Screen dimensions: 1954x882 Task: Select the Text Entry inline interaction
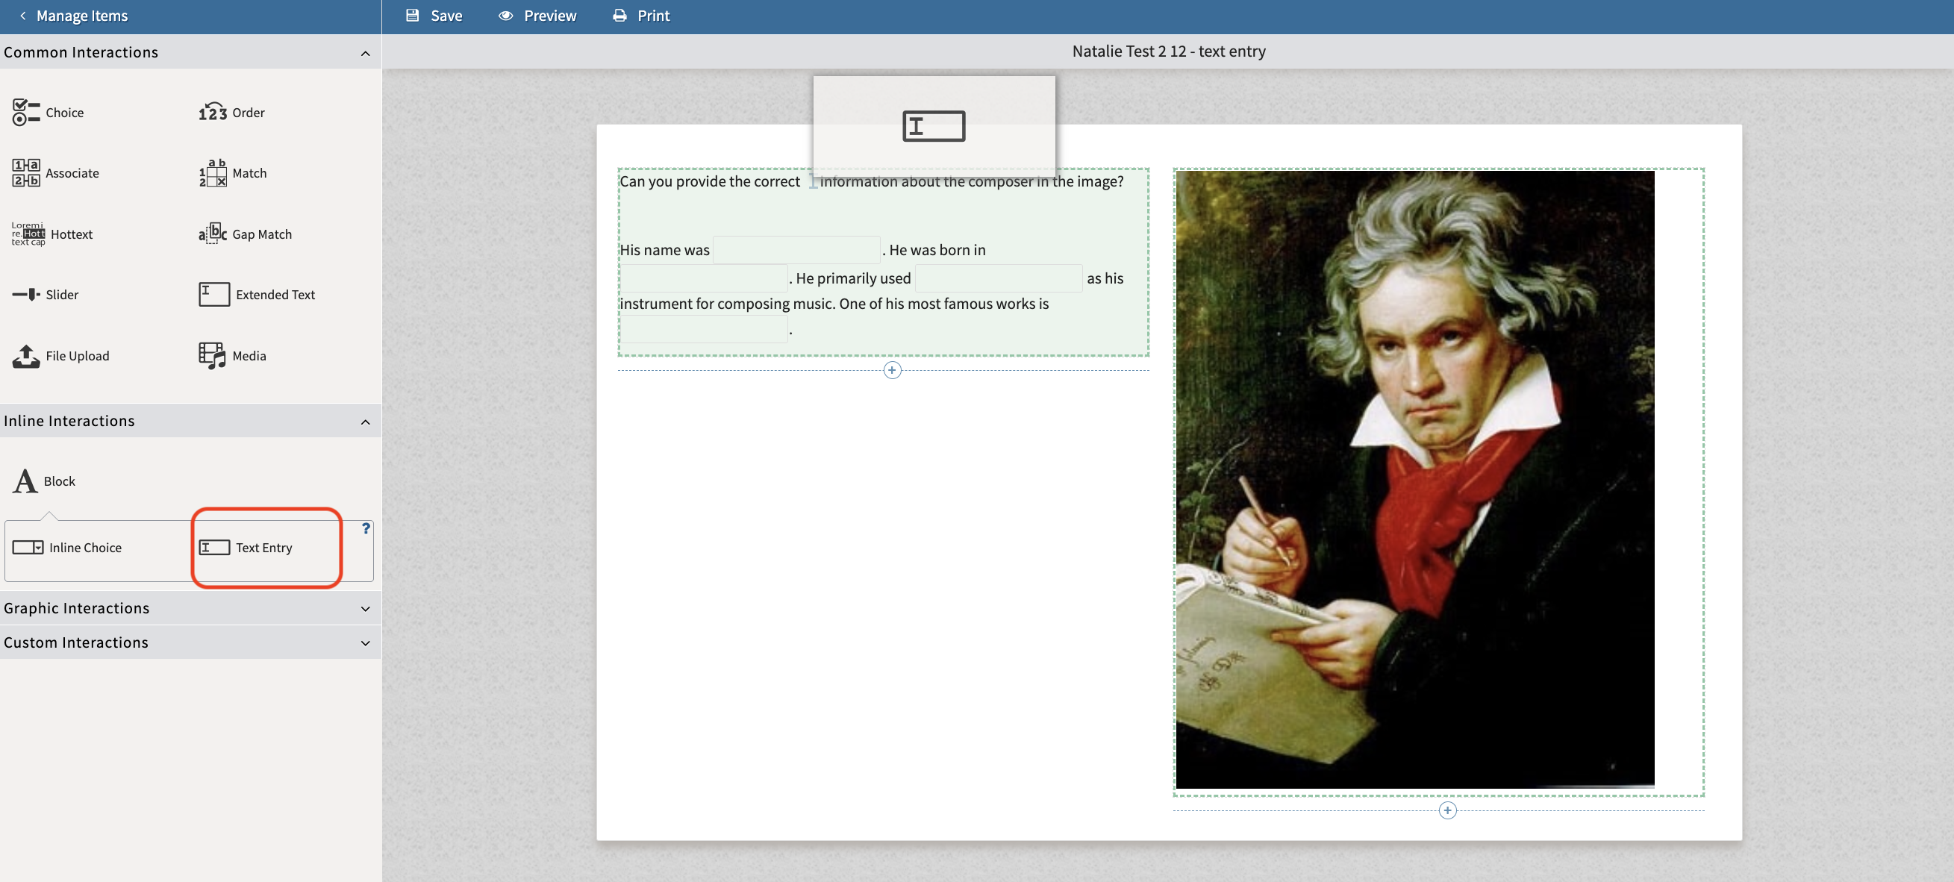click(x=245, y=548)
